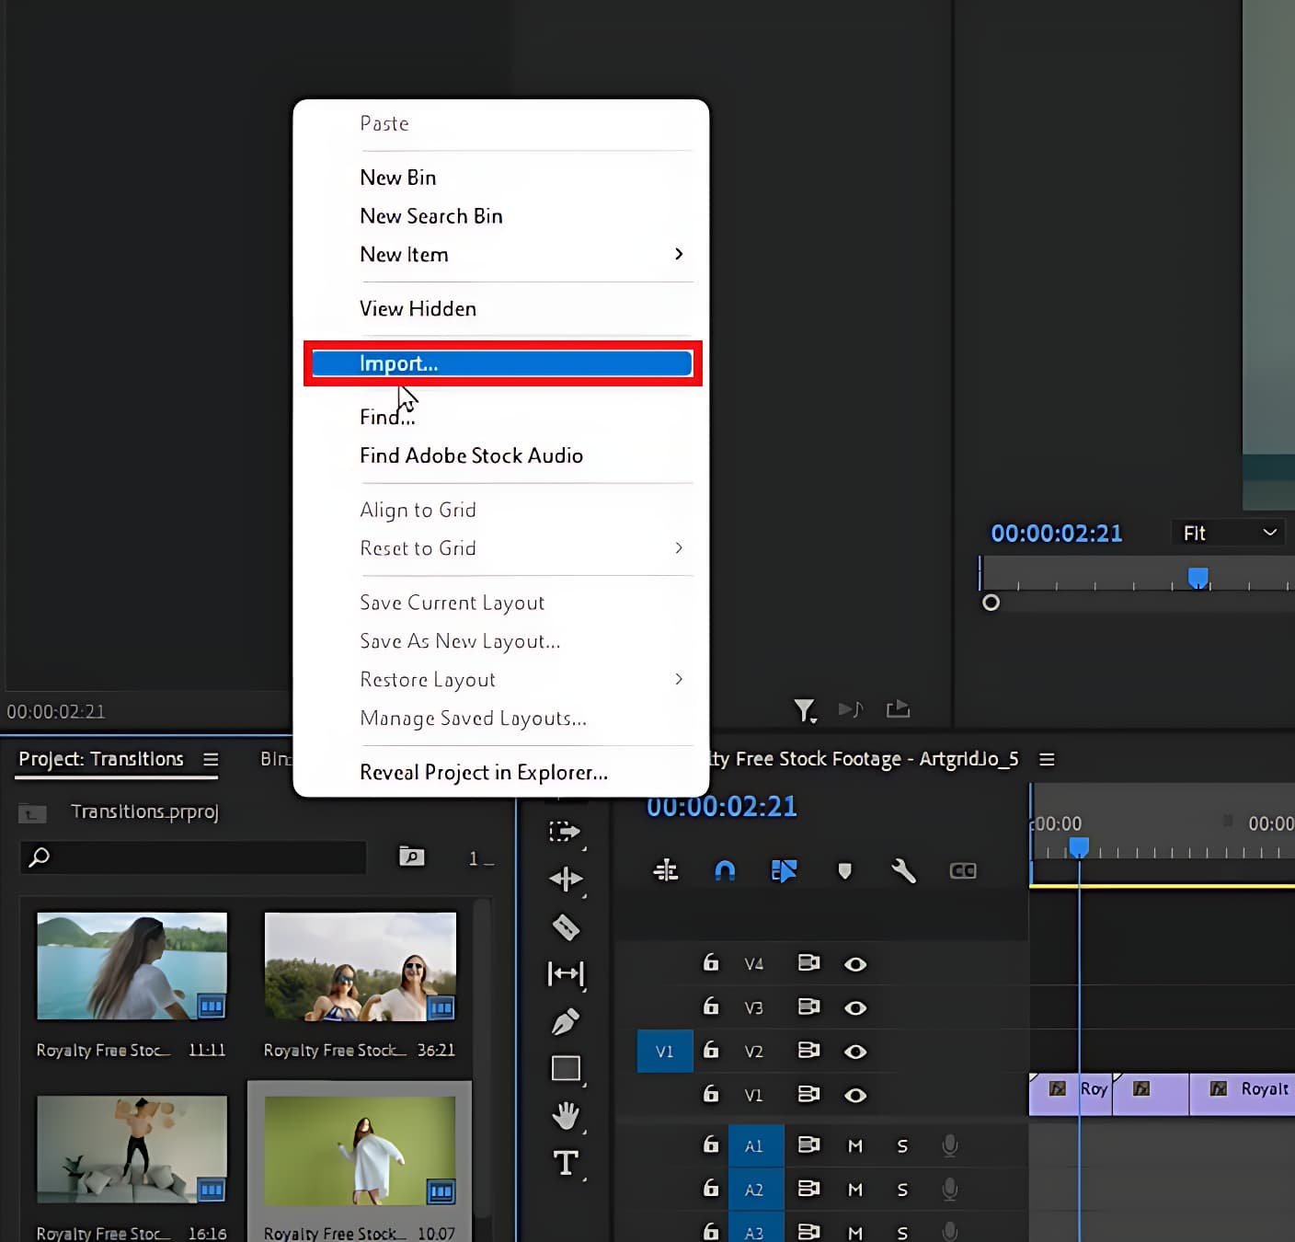Open Timeline Display Settings wrench

[903, 870]
